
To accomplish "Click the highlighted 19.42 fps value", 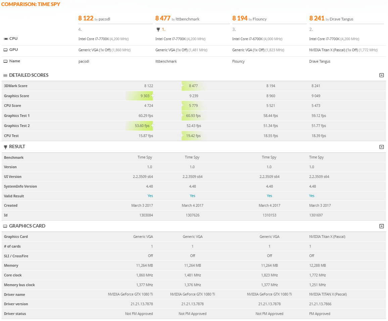I will pyautogui.click(x=193, y=136).
